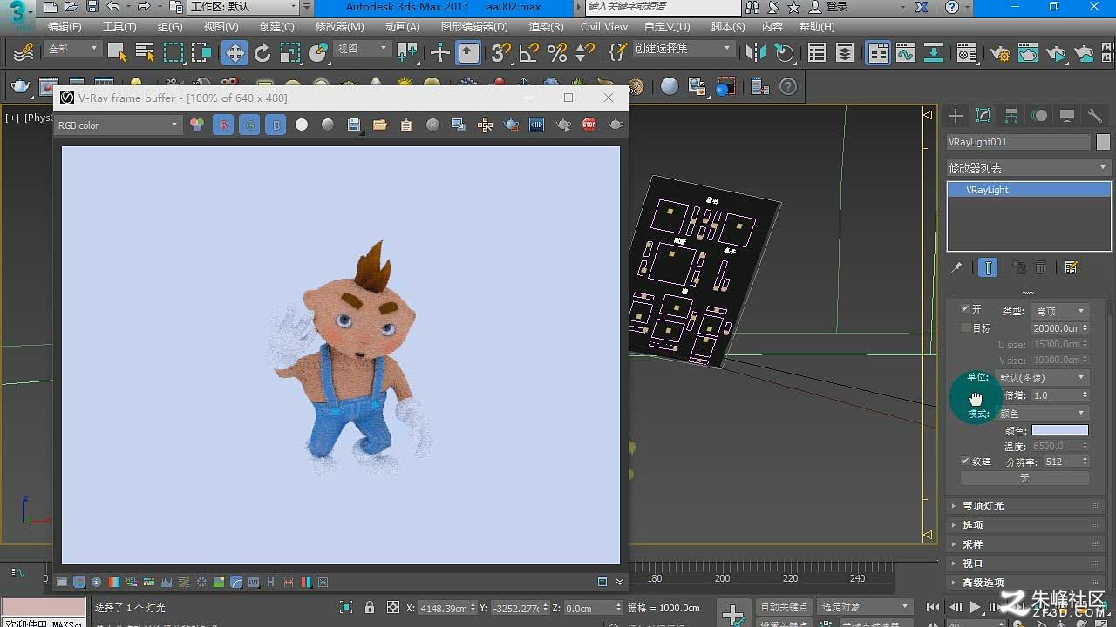
Task: Open the 单位 units dropdown
Action: (1043, 378)
